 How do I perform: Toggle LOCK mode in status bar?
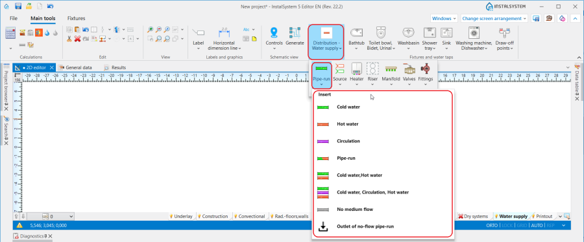coord(507,225)
